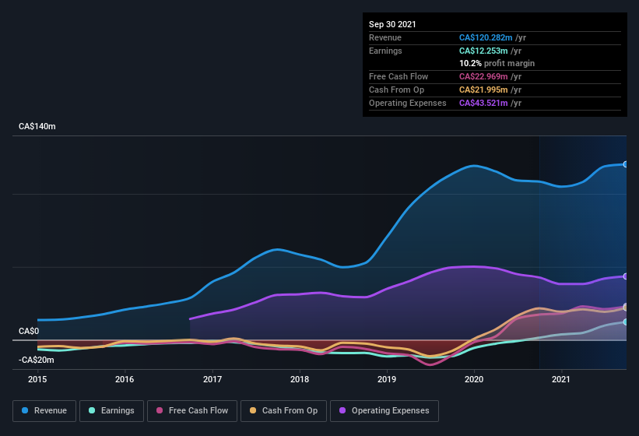Click the orange Cash From Op endpoint marker
This screenshot has width=639, height=436.
tap(626, 307)
